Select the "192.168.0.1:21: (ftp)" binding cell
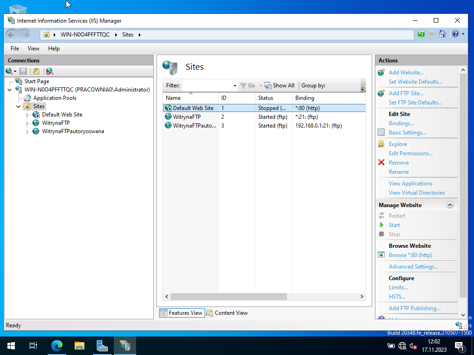 tap(318, 126)
